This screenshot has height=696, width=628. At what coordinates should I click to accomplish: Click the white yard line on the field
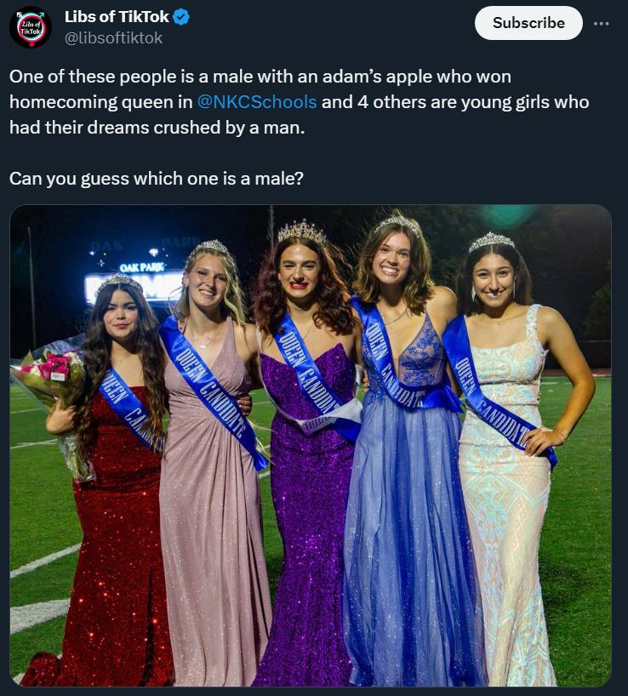click(x=44, y=562)
